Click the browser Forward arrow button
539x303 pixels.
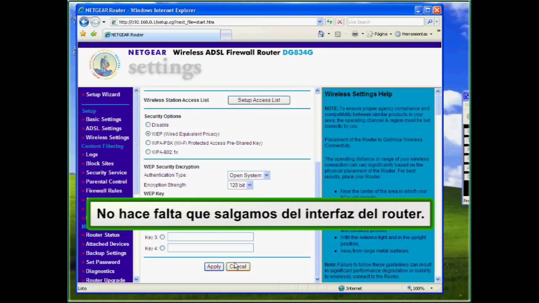pos(96,22)
